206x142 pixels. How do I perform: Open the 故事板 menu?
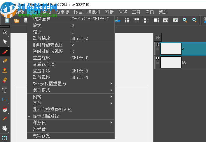(62, 12)
